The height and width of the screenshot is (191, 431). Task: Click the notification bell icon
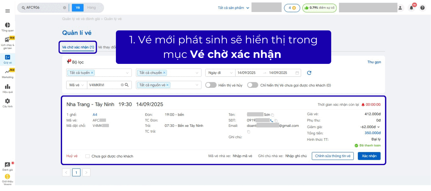pyautogui.click(x=411, y=8)
